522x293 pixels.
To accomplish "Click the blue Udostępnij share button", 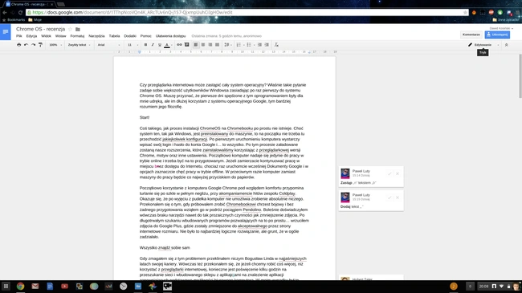I will click(497, 35).
